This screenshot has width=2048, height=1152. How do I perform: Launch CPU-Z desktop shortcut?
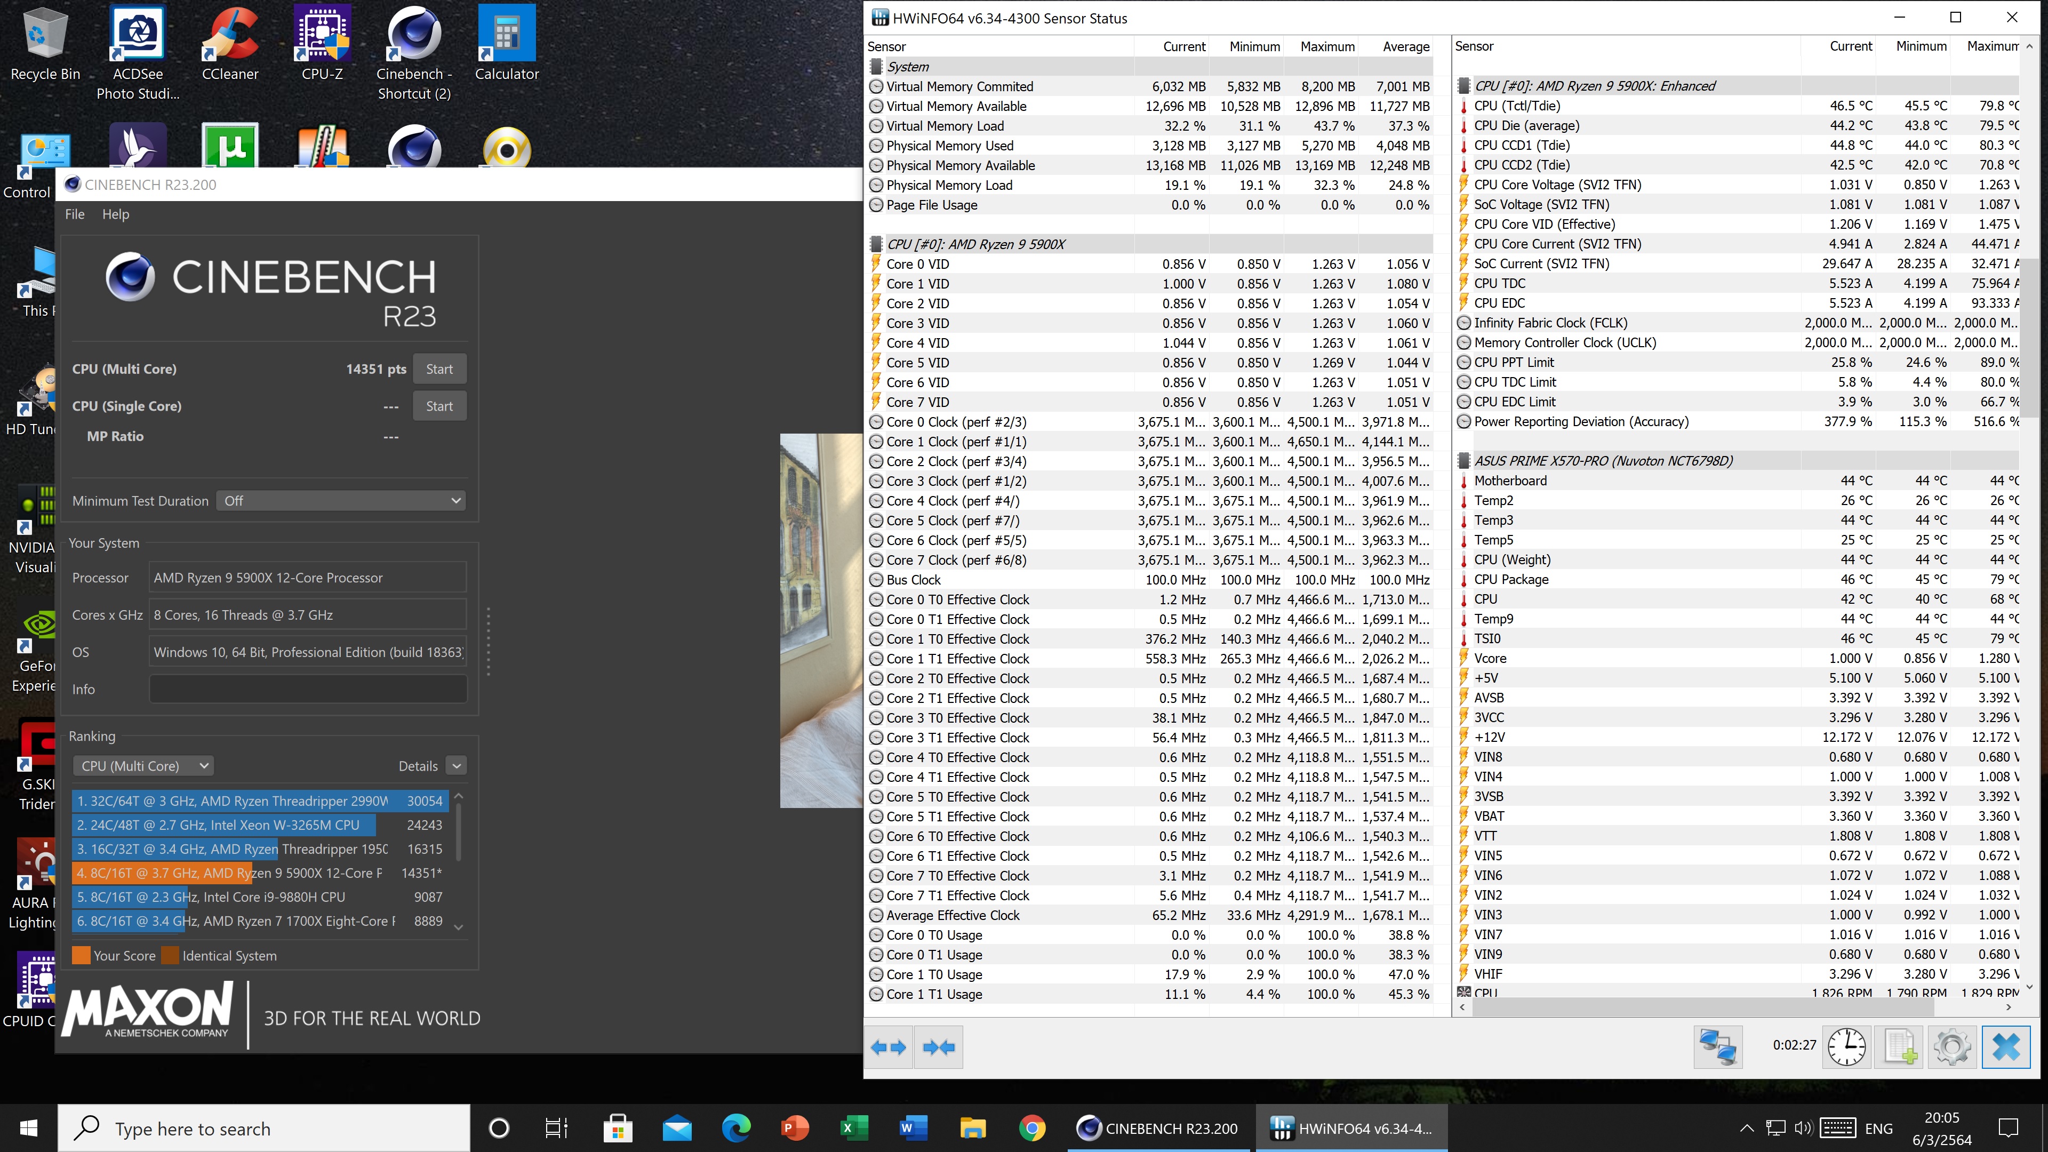point(322,44)
